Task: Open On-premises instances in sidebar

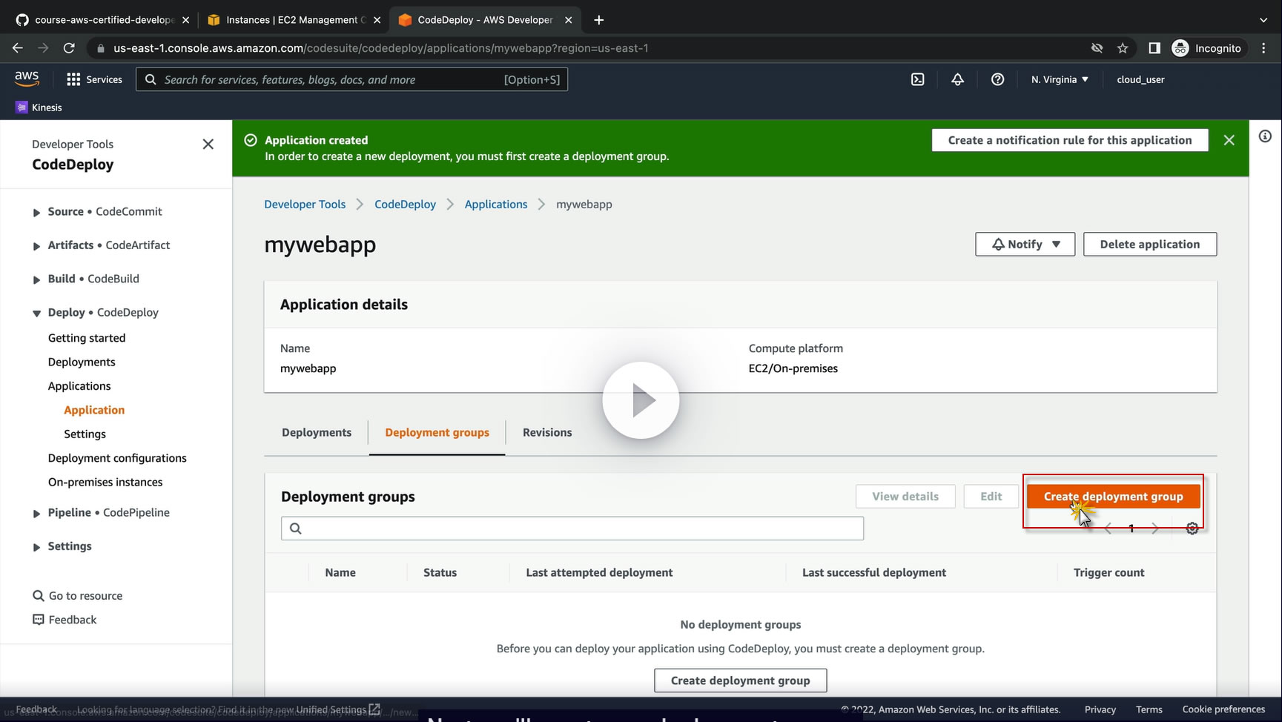Action: [x=105, y=483]
